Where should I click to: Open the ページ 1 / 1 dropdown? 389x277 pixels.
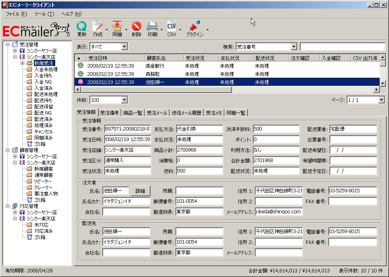pos(381,100)
